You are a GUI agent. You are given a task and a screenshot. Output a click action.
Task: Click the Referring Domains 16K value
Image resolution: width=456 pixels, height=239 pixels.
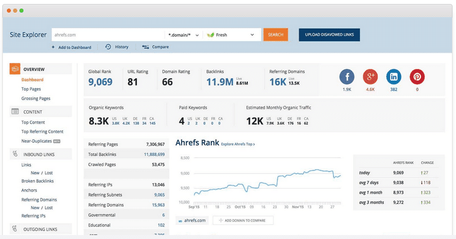pos(277,82)
